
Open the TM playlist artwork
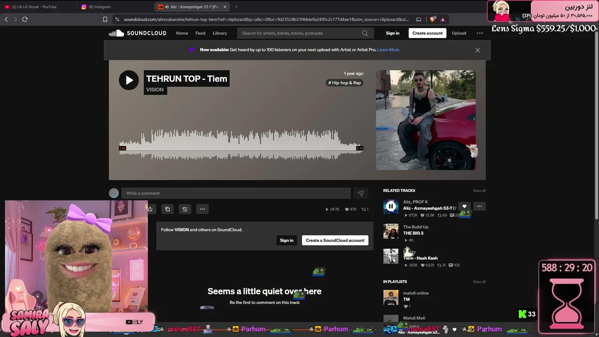pos(391,298)
